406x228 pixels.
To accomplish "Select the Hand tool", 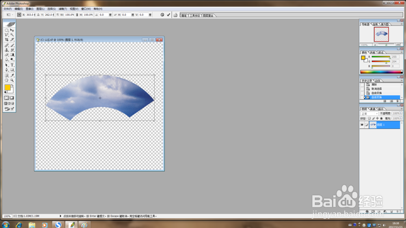I will click(7, 80).
